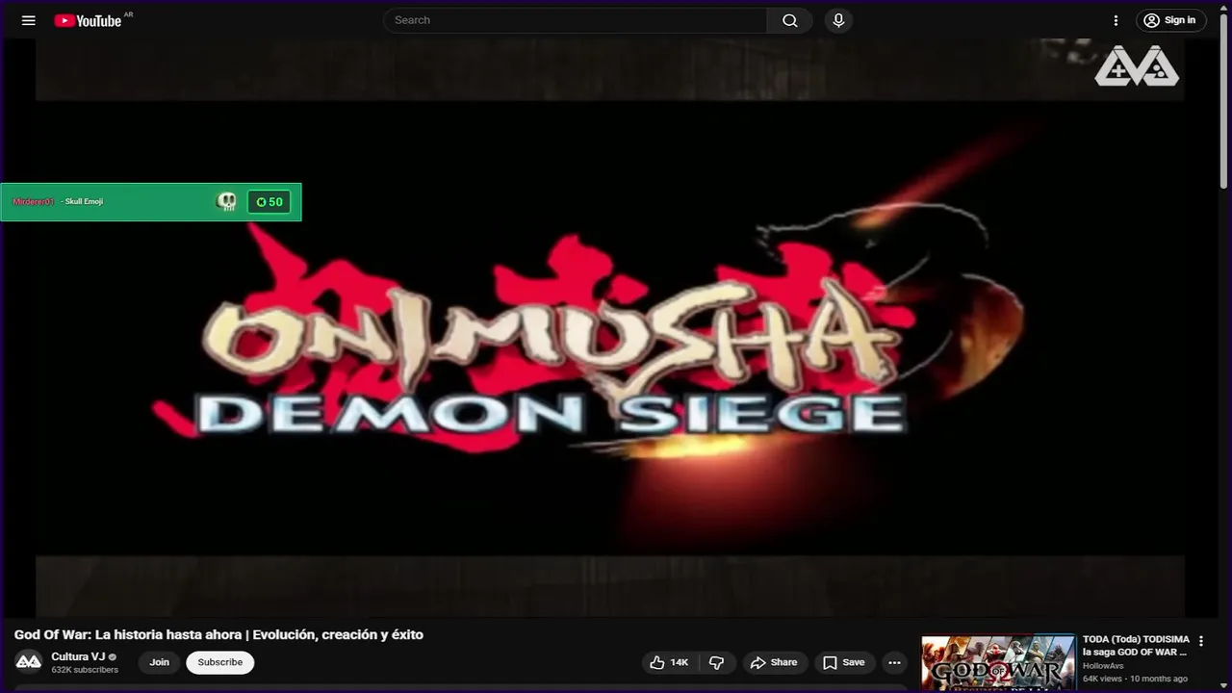Screen dimensions: 1232x693
Task: Dislike the video
Action: (717, 662)
